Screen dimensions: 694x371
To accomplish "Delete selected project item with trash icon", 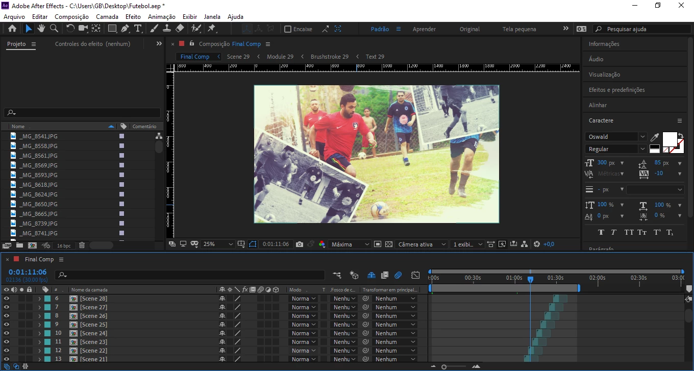I will pyautogui.click(x=82, y=245).
